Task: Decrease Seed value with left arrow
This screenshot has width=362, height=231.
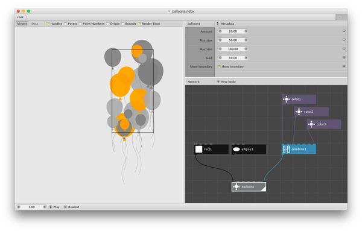Action: pos(220,58)
